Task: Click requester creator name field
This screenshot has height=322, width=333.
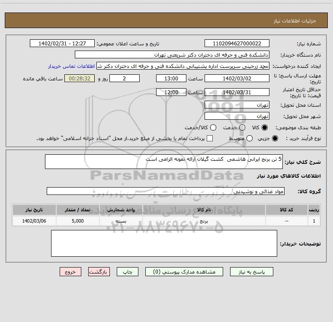Action: coord(183,66)
